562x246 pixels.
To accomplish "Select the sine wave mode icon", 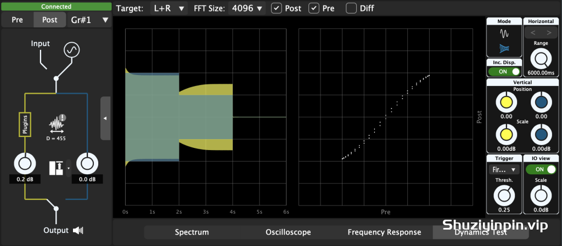I will pos(504,33).
